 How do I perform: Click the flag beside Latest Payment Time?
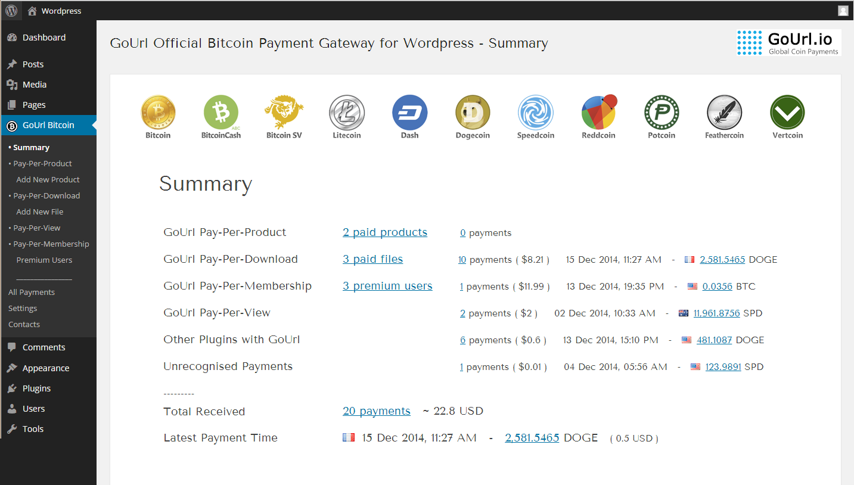349,437
